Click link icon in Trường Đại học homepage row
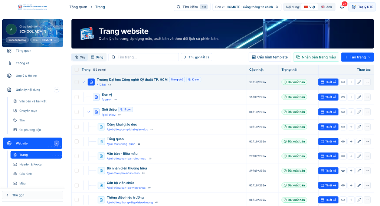Screen dimensions: 380x206 pos(343,82)
